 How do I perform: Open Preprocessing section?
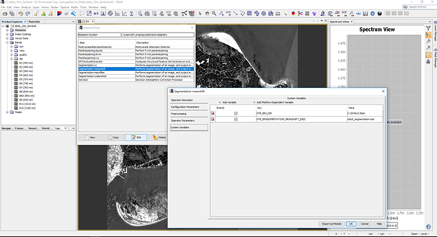[189, 114]
